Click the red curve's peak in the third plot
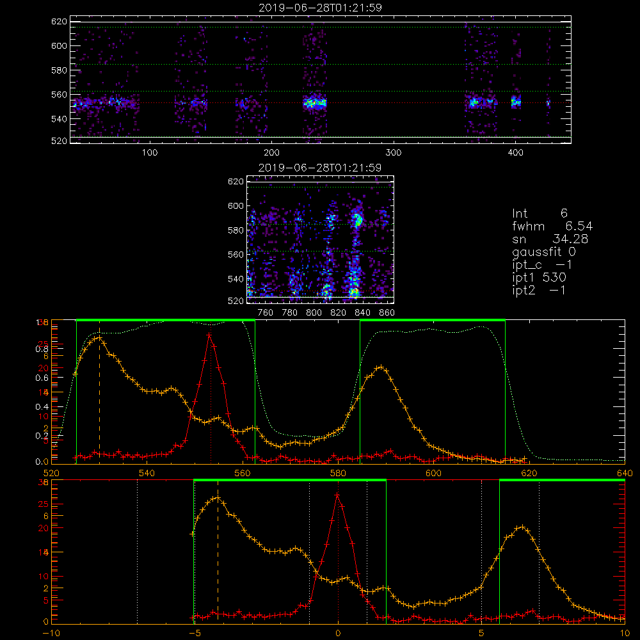The image size is (640, 640). point(209,335)
